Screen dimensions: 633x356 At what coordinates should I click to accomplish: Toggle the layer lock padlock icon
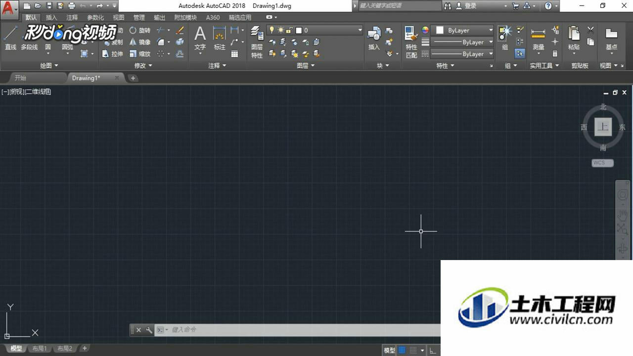click(x=289, y=30)
